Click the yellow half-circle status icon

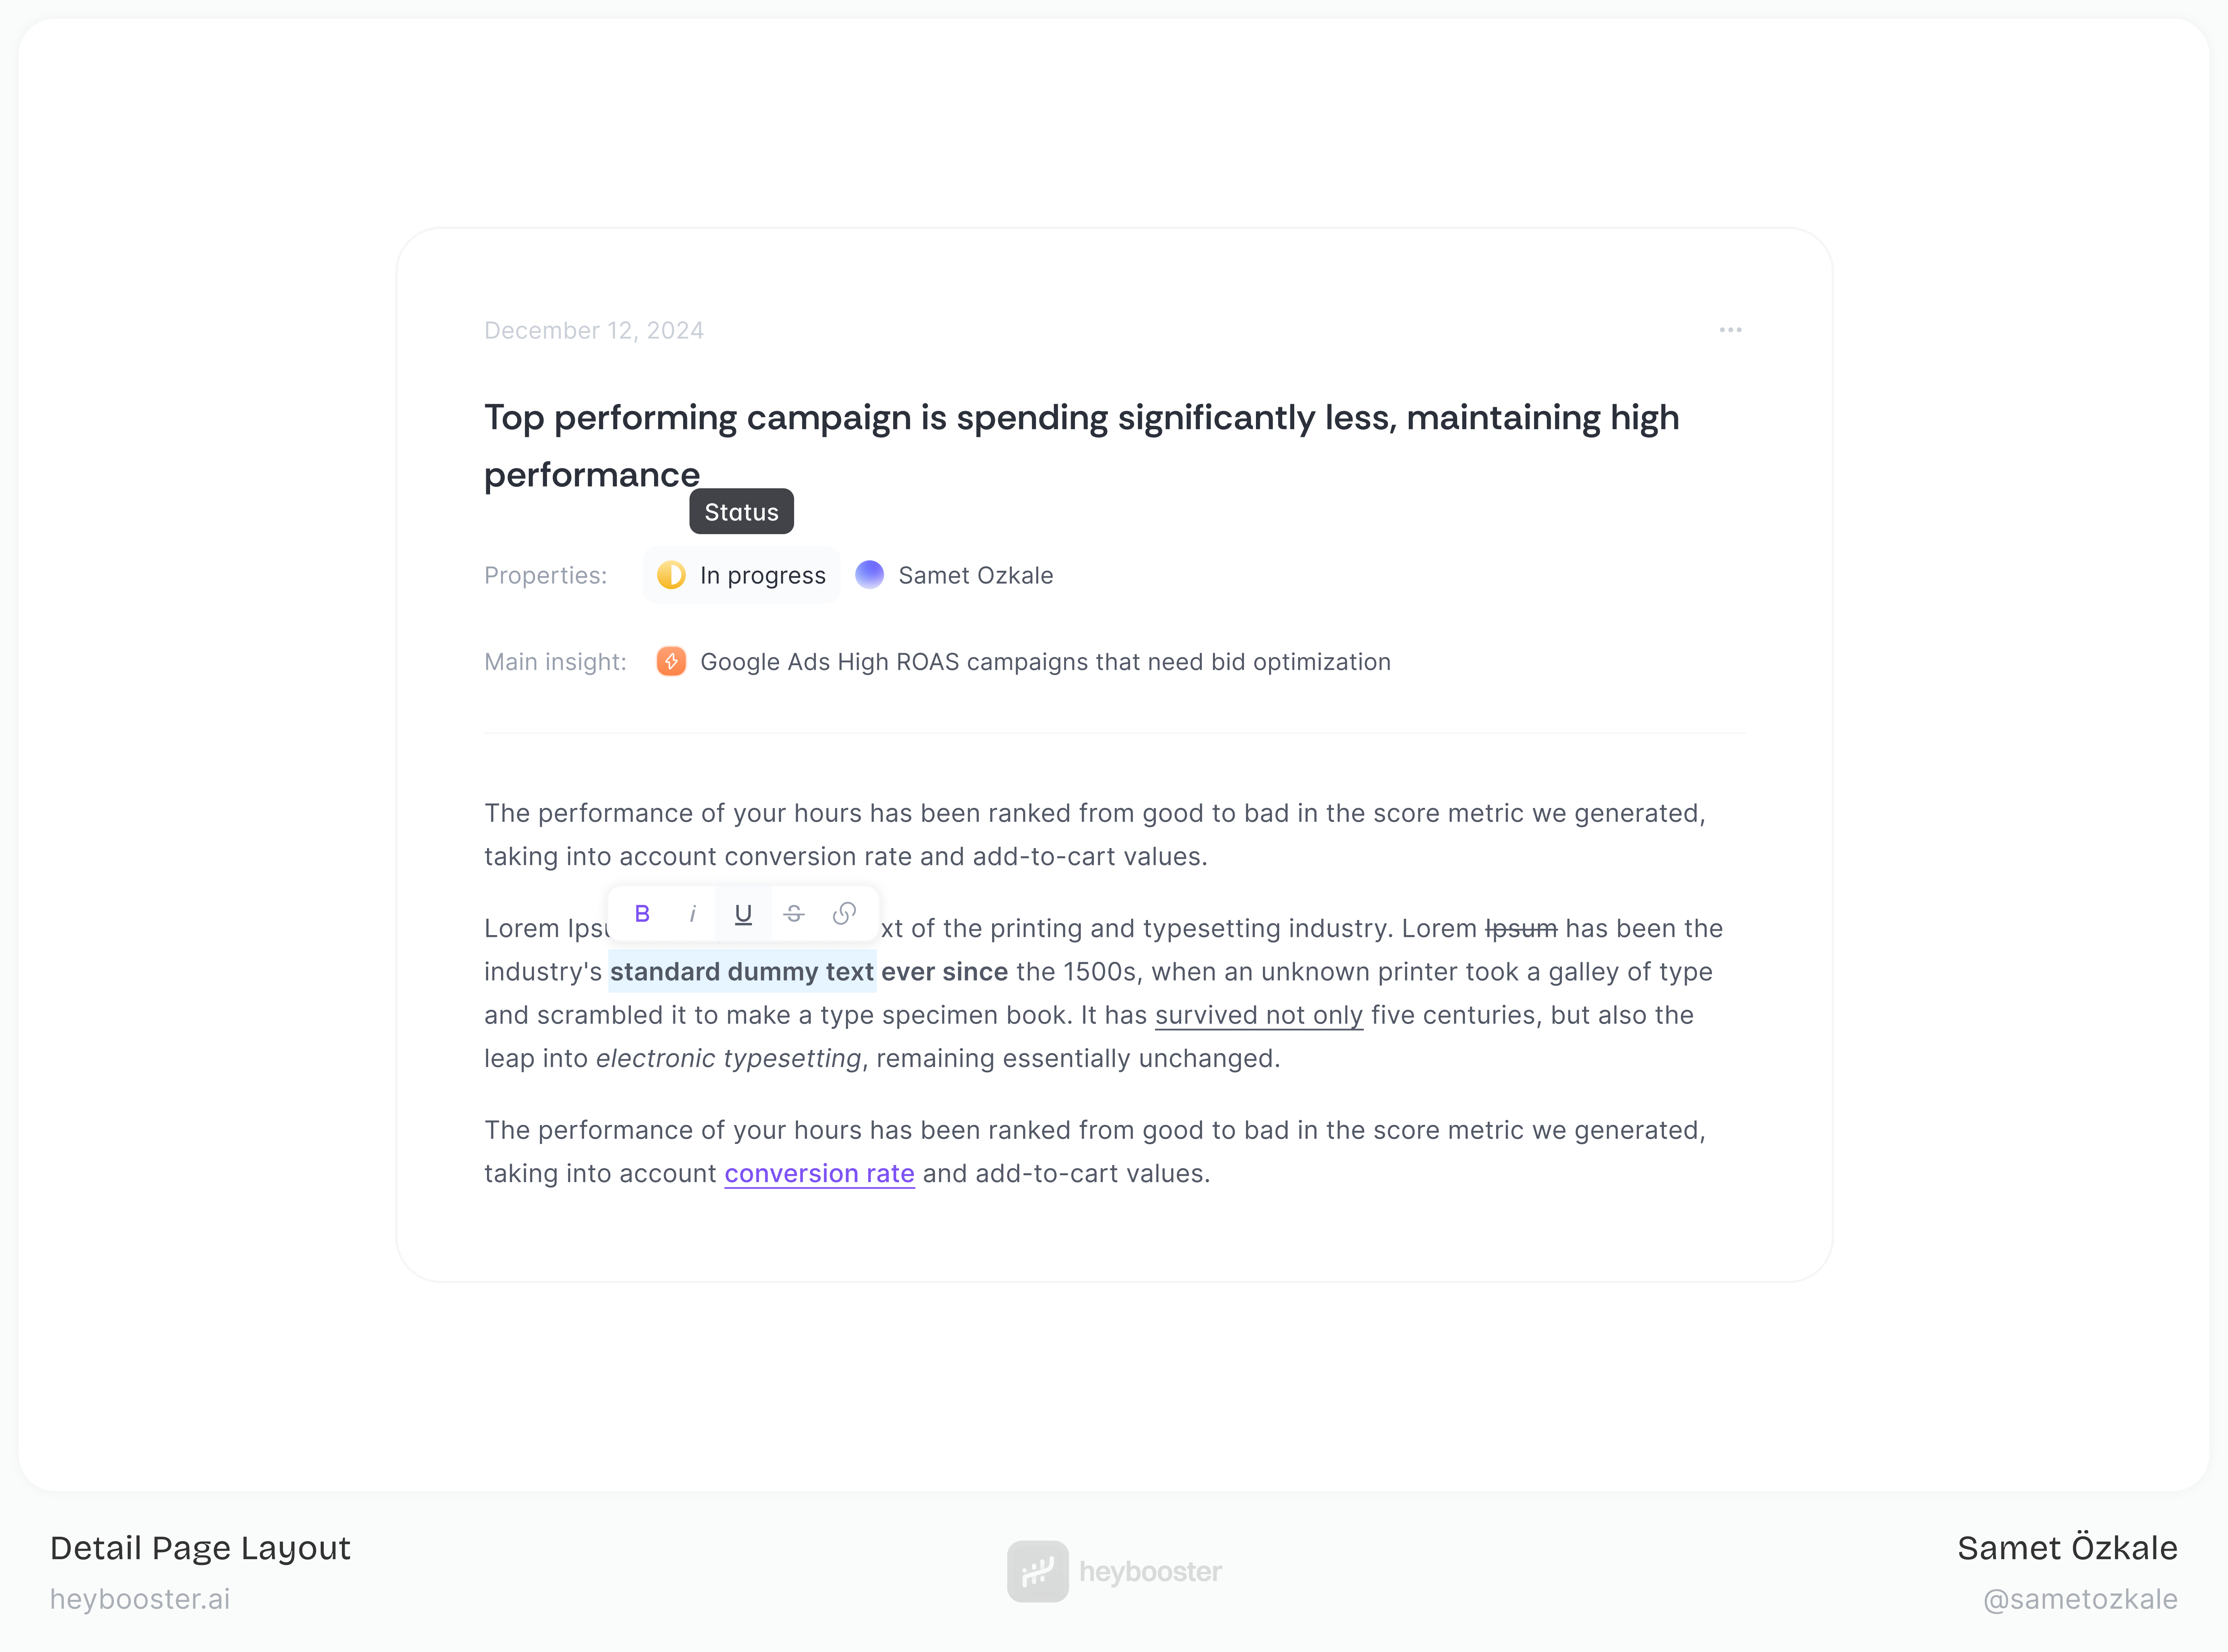tap(671, 575)
